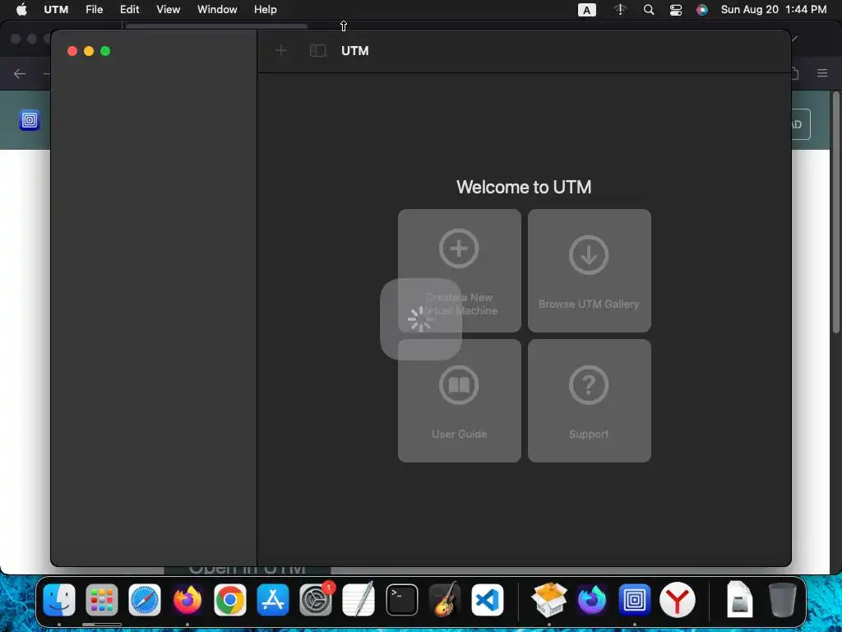This screenshot has width=842, height=632.
Task: Click the green full-screen button of UTM
Action: 105,51
